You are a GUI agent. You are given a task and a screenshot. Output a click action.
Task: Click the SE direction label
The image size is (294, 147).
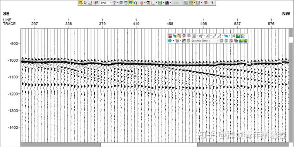tap(7, 14)
